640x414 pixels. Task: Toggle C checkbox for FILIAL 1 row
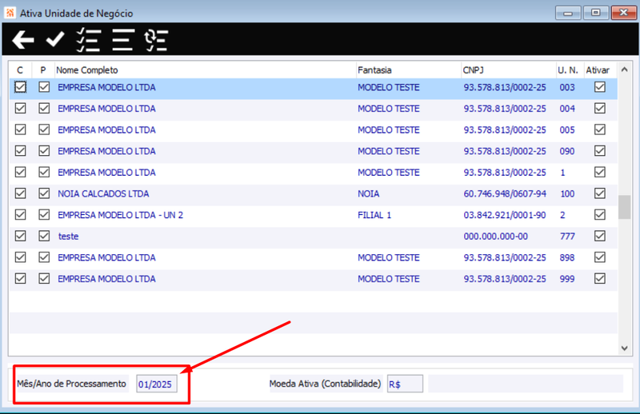point(20,214)
